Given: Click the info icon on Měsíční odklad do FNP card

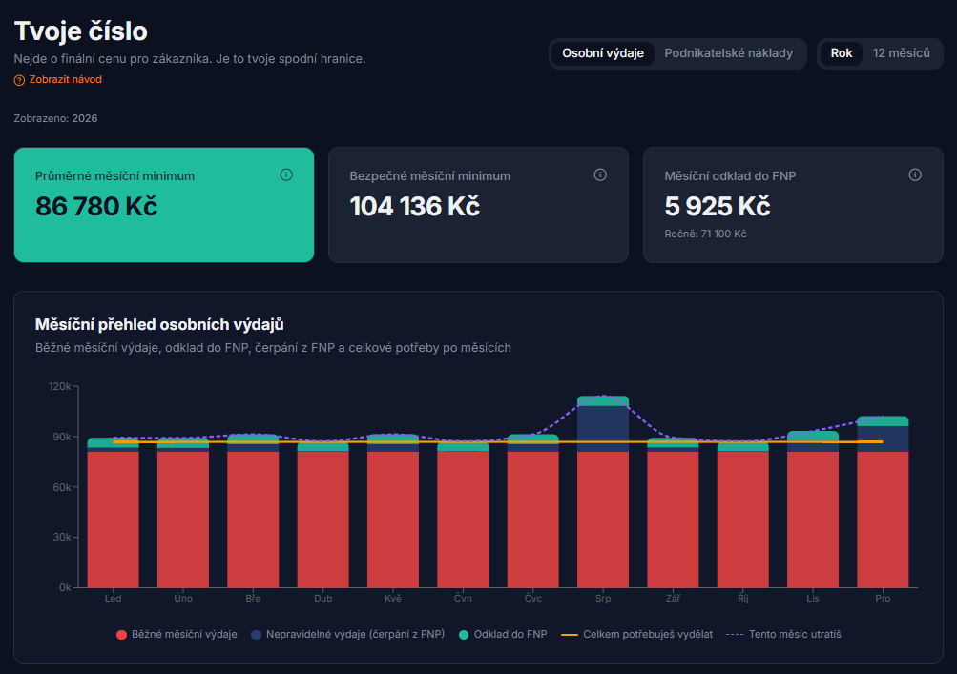Looking at the screenshot, I should pyautogui.click(x=915, y=175).
